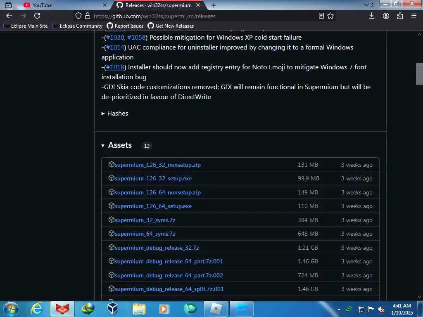The image size is (423, 317).
Task: Click package icon beside supermium_126_32_nonsetup.zip
Action: (111, 164)
